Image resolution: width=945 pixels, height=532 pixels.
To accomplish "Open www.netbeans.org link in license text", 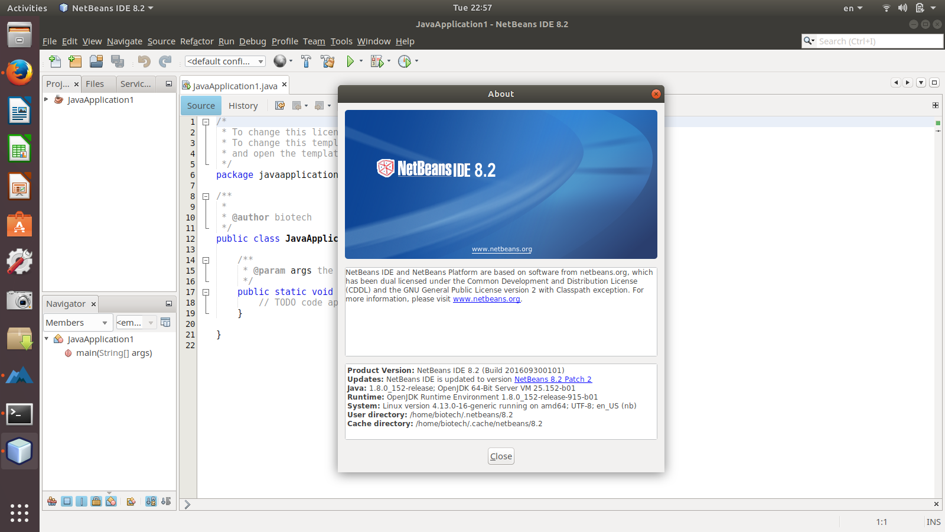I will click(x=487, y=299).
